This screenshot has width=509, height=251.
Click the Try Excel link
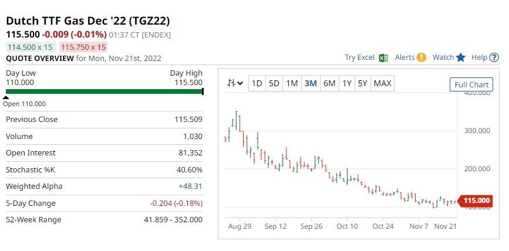tap(359, 57)
